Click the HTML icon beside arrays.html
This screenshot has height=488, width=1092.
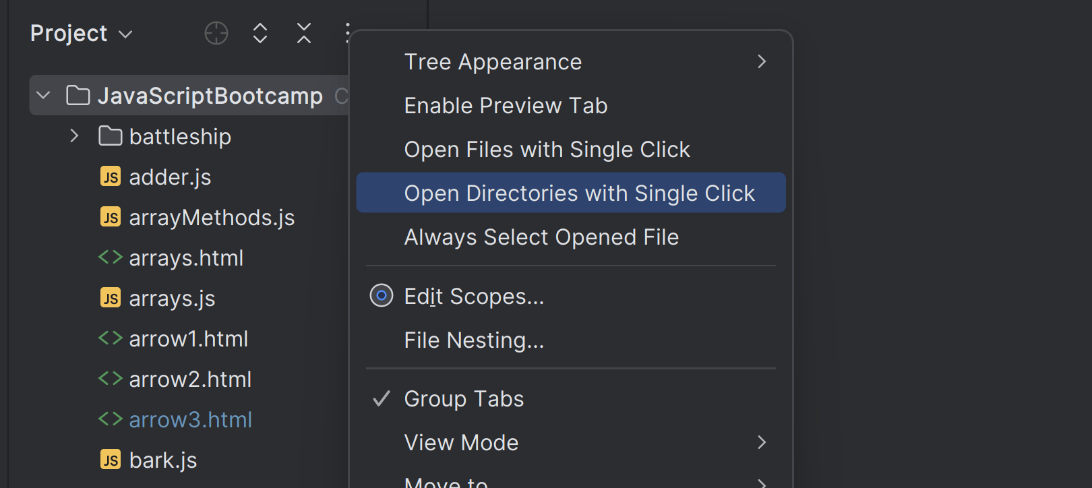click(x=110, y=257)
